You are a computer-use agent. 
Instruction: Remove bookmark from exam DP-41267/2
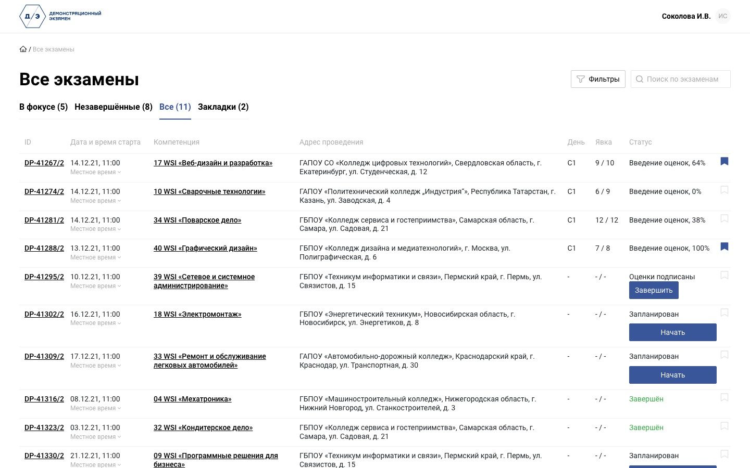click(724, 162)
